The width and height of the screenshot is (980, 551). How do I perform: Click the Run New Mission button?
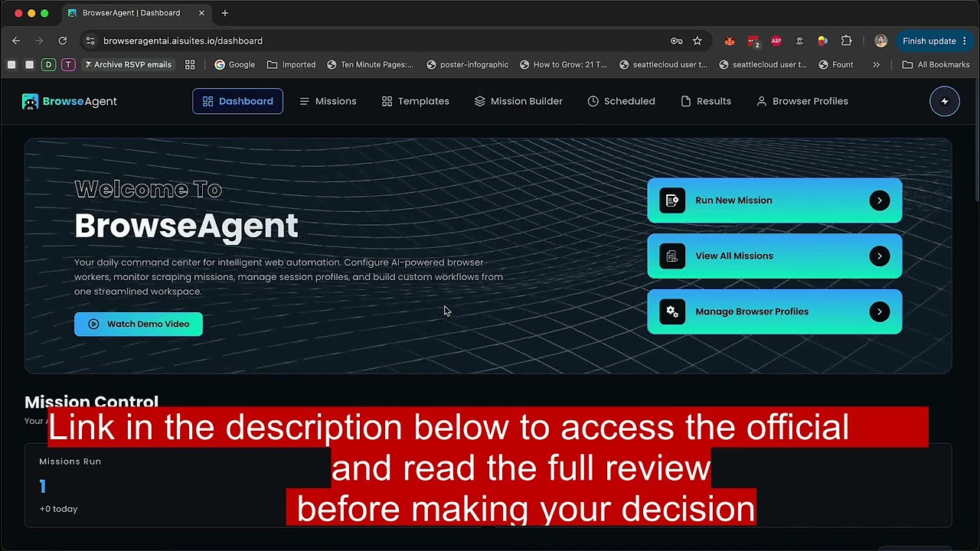[775, 201]
